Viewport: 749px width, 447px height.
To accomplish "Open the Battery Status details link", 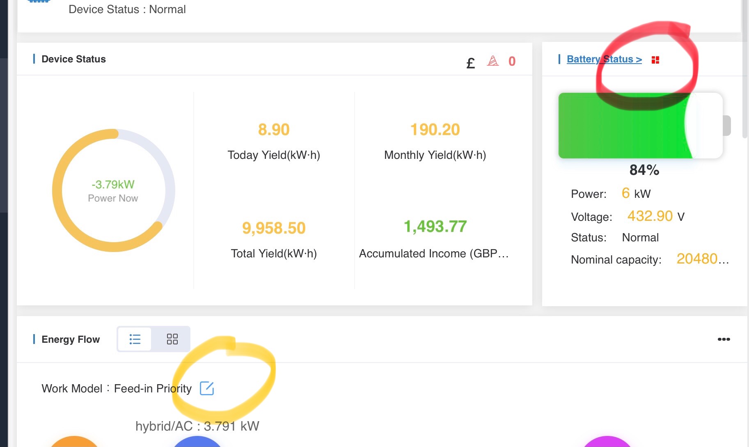I will pos(604,59).
